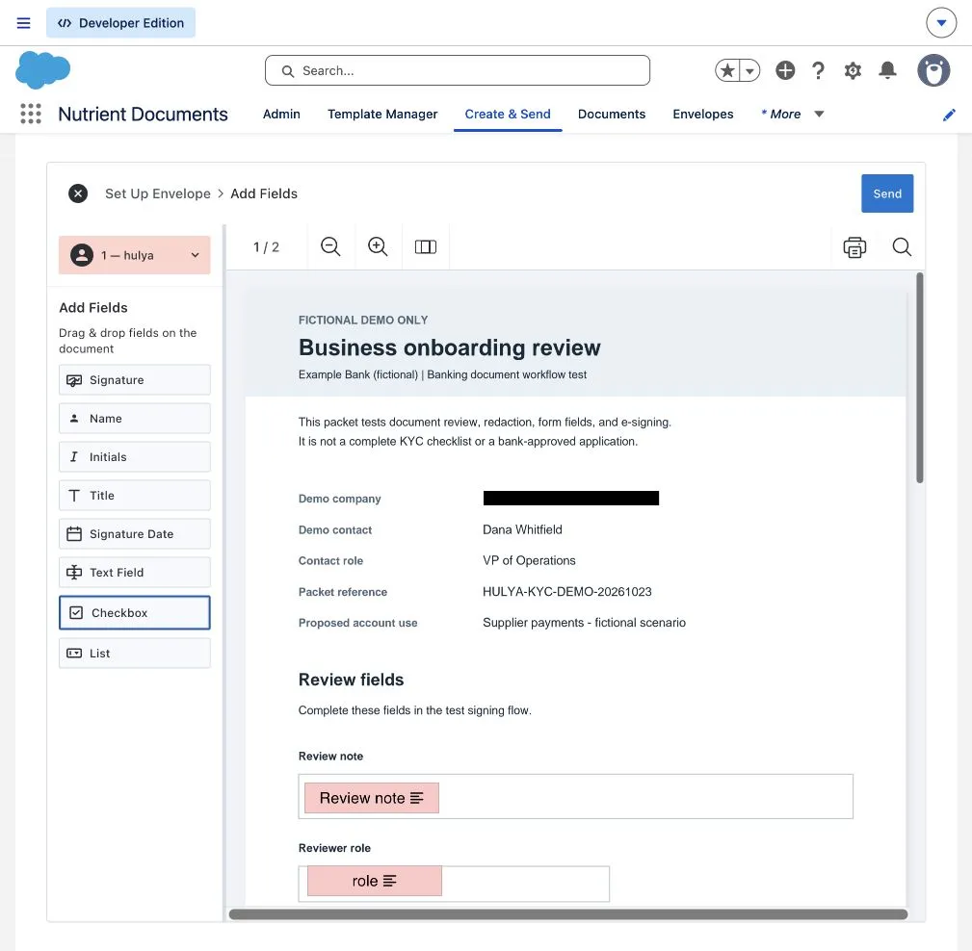Open the global actions plus icon
Image resolution: width=972 pixels, height=951 pixels.
click(785, 70)
